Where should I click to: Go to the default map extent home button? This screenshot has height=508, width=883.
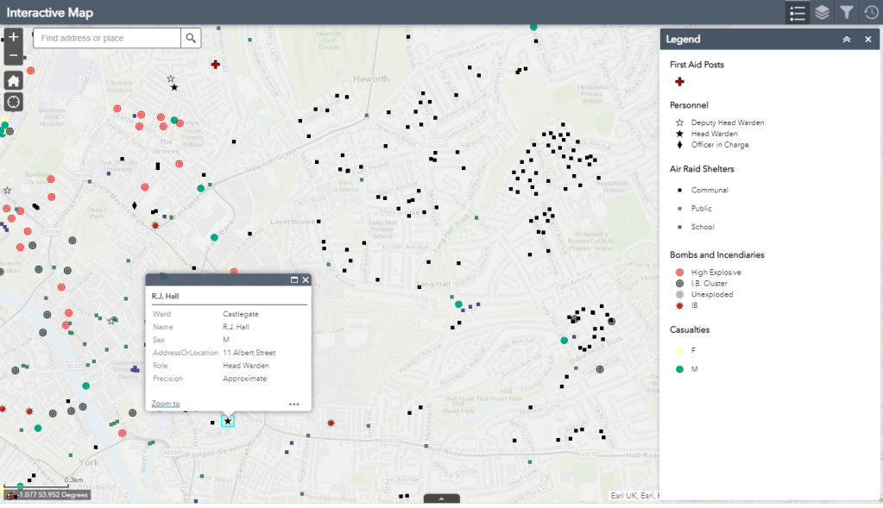tap(14, 80)
